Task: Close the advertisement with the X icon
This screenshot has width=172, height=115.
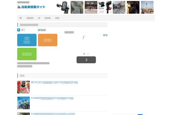Action: 106,35
